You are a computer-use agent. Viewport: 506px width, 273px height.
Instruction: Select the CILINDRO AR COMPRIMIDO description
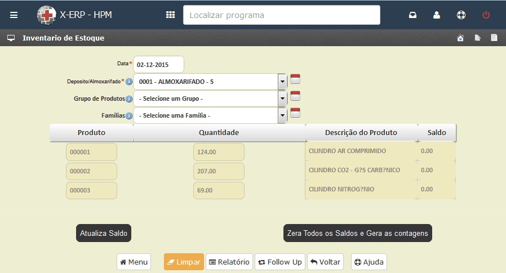[x=361, y=151]
